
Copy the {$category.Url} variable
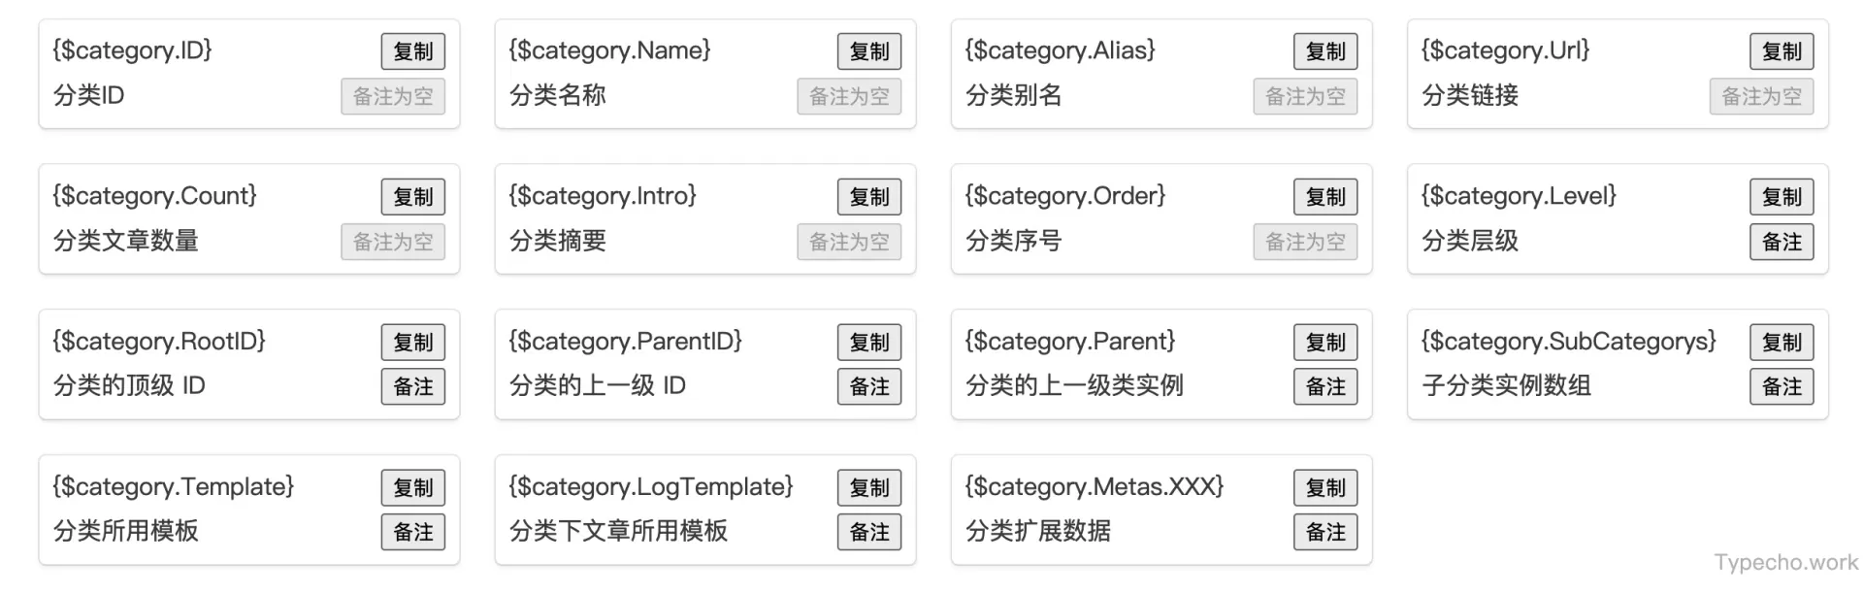point(1781,51)
